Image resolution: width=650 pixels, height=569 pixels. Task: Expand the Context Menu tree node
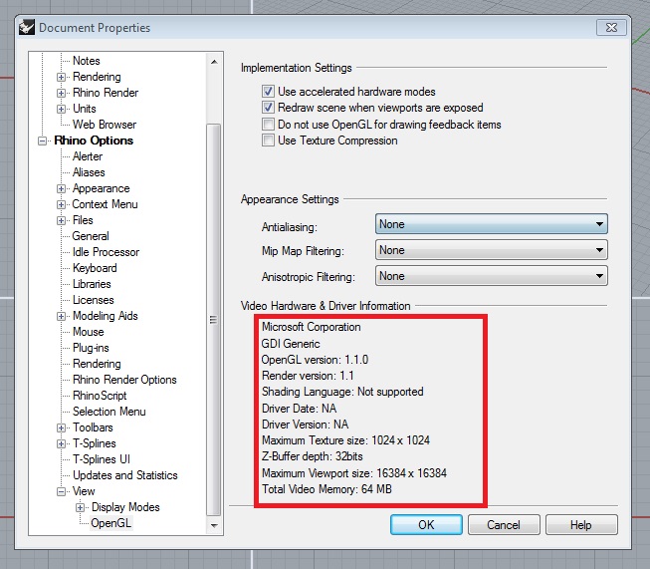click(61, 204)
